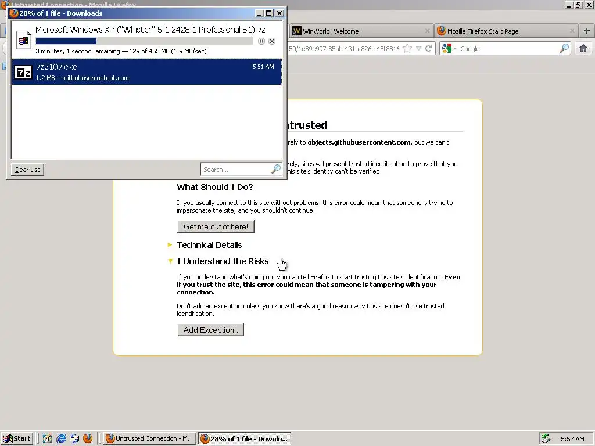This screenshot has width=595, height=446.
Task: Switch to Downloads window taskbar button
Action: (245, 439)
